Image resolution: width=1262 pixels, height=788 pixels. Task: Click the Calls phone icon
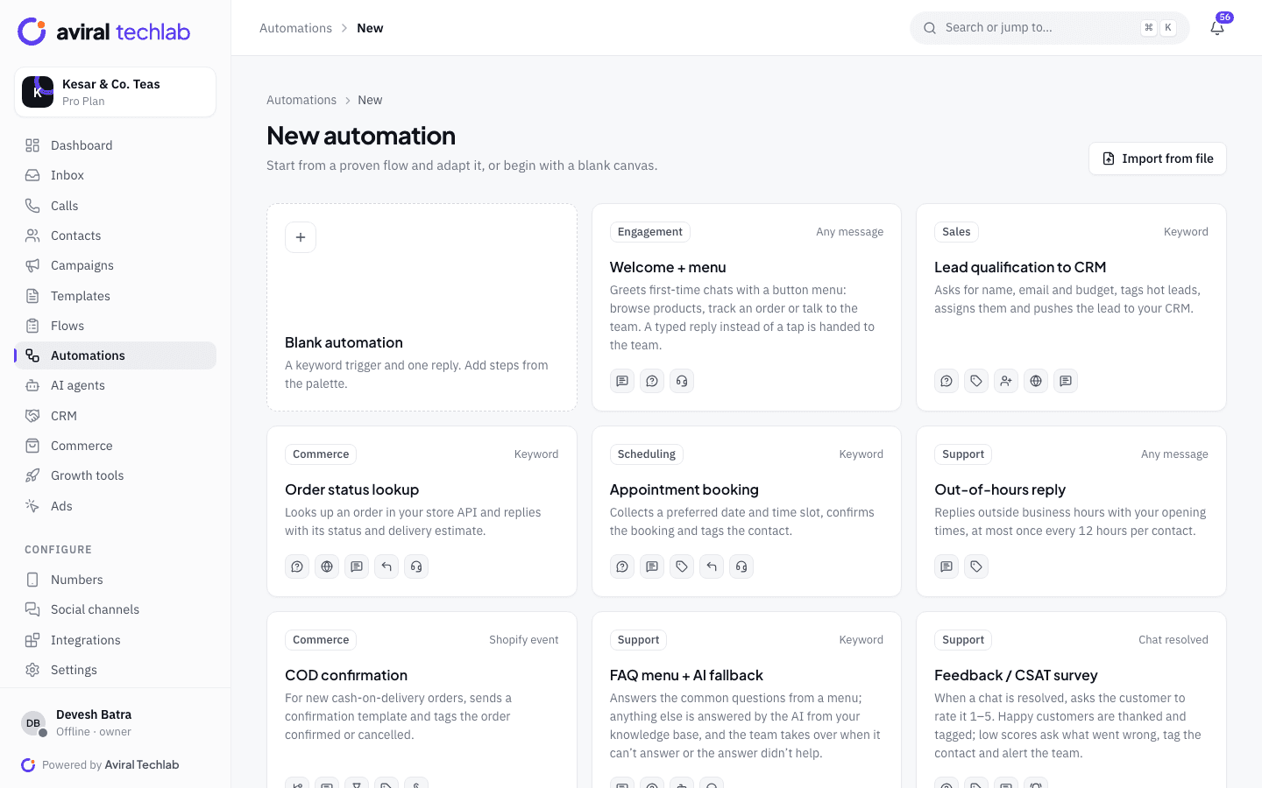coord(32,206)
